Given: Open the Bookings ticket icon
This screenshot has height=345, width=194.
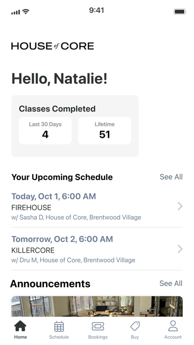Looking at the screenshot, I should coord(98,326).
